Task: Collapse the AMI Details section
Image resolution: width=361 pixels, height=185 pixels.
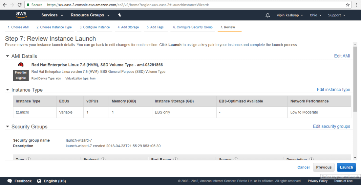Action: pos(8,56)
